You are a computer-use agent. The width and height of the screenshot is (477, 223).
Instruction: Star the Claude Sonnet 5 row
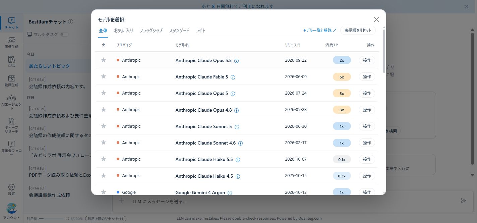point(104,126)
